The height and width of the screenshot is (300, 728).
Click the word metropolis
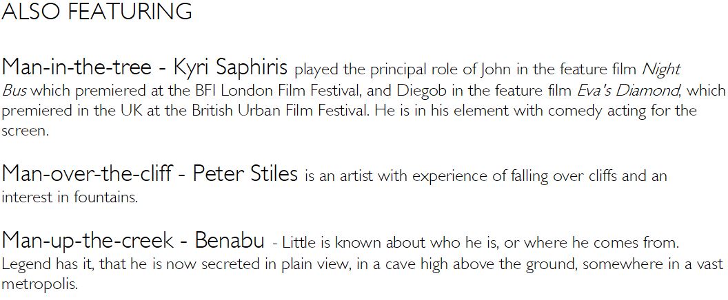pyautogui.click(x=39, y=285)
